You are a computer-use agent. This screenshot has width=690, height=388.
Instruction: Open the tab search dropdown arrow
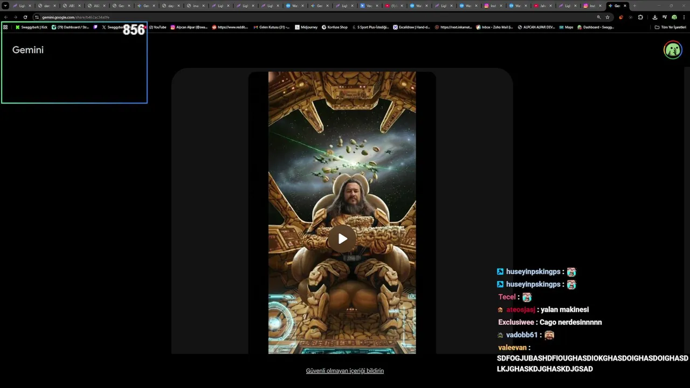(5, 6)
